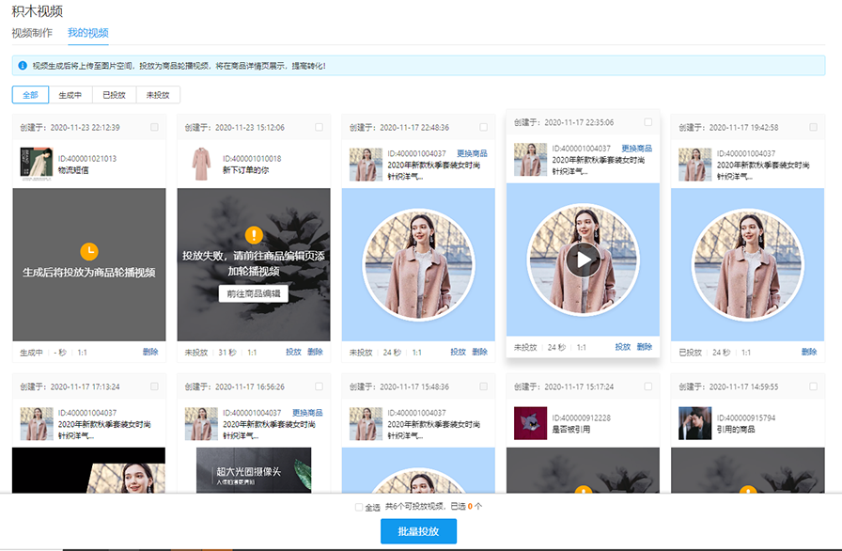Click the blue info icon in notice banner
Viewport: 842px width, 551px height.
23,66
